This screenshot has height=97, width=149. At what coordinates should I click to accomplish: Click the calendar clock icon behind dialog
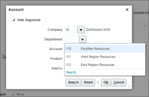point(4,57)
